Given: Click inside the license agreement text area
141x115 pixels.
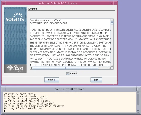Looking at the screenshot, I should coord(70,43).
